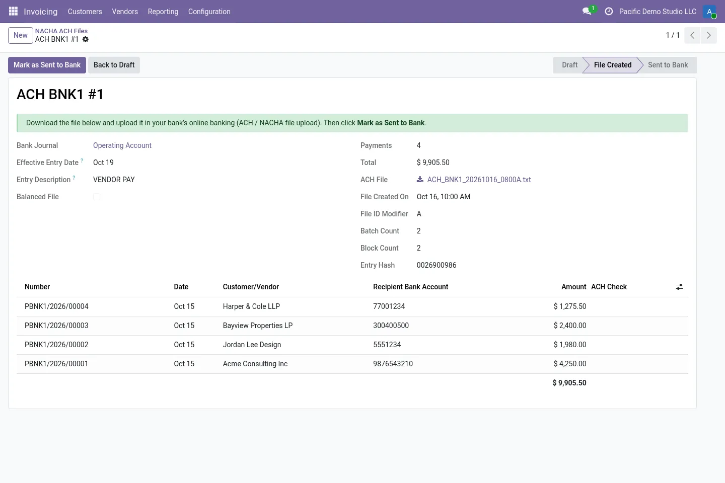
Task: Go to the previous record arrow
Action: coord(692,35)
